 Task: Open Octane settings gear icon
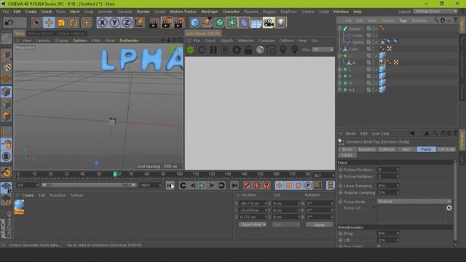237,49
